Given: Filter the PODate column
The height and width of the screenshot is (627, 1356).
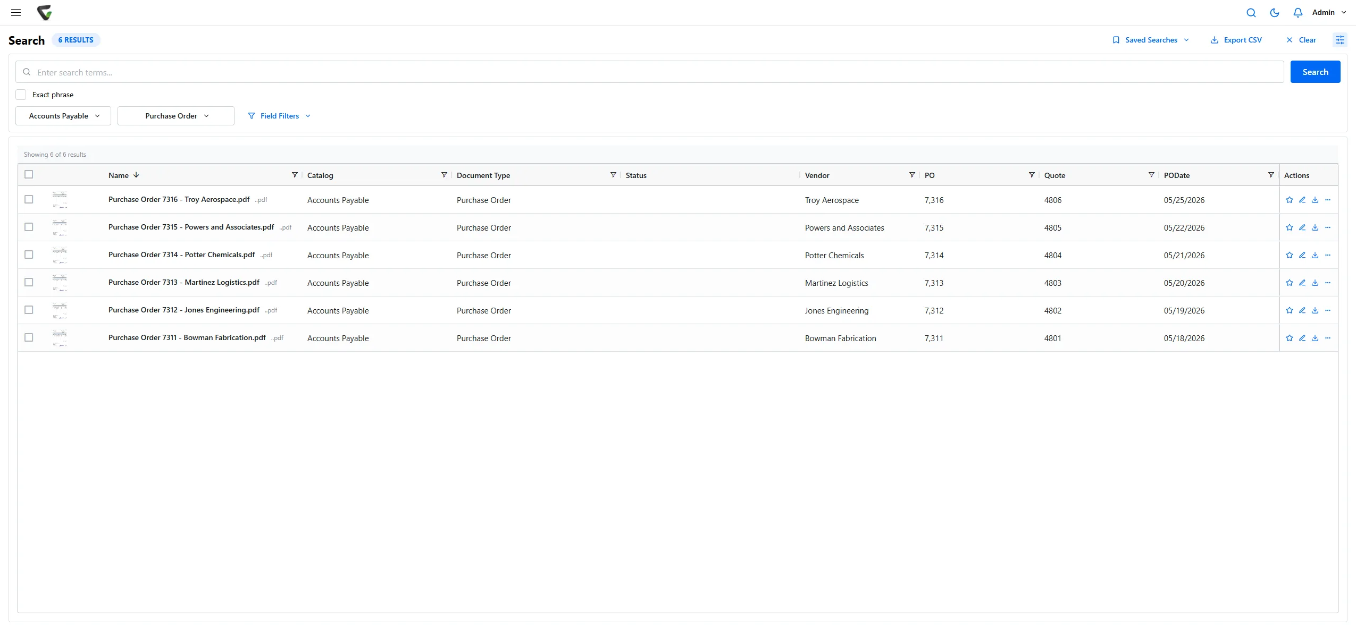Looking at the screenshot, I should tap(1271, 175).
